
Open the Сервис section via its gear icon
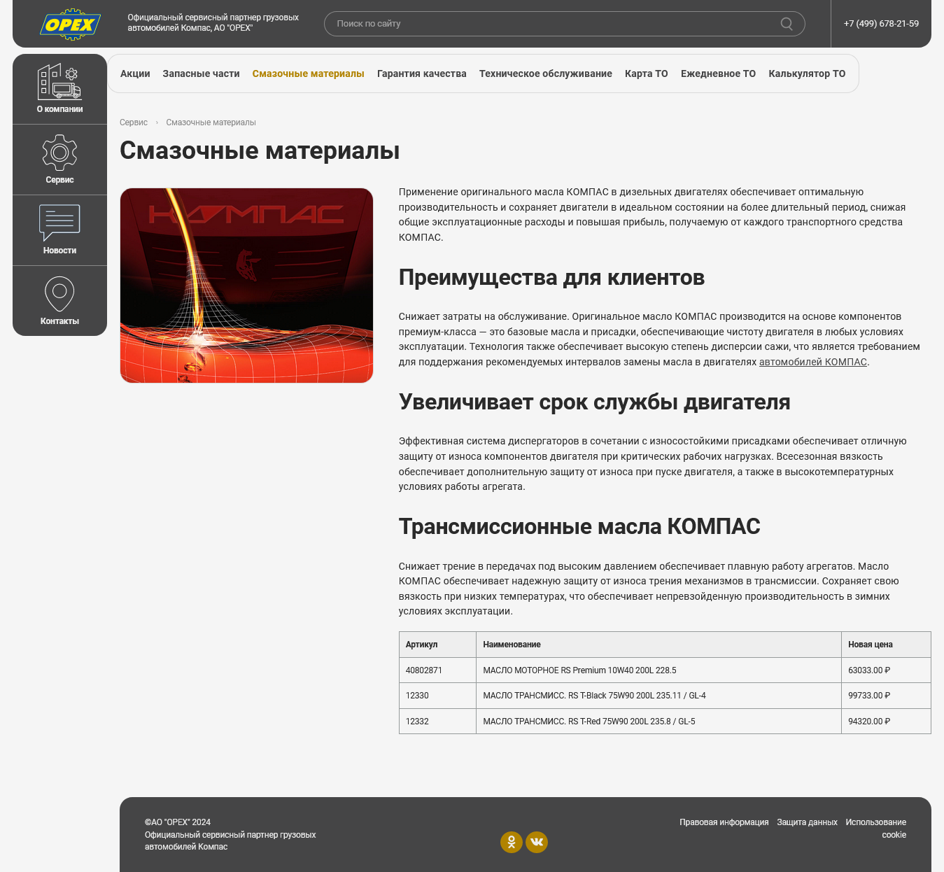tap(59, 153)
